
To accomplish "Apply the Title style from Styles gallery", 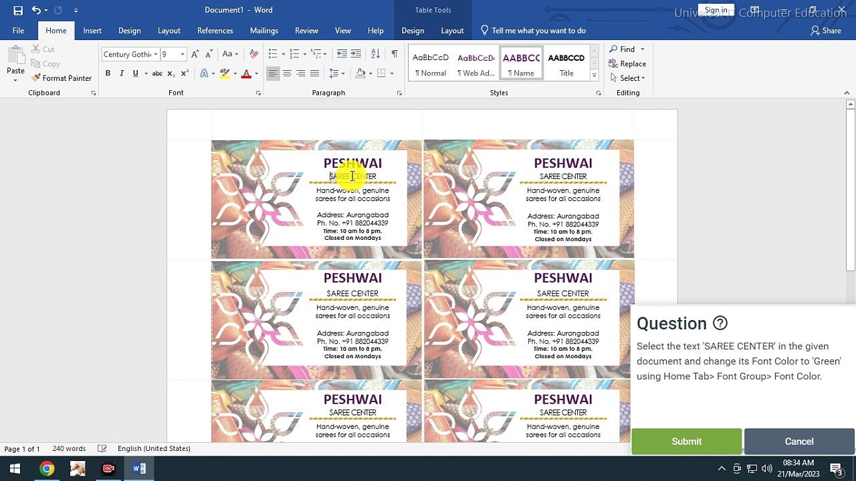I will (x=566, y=64).
